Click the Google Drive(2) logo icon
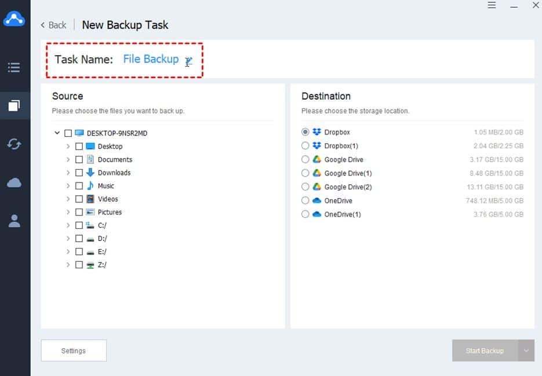Viewport: 542px width, 376px height. [x=317, y=187]
